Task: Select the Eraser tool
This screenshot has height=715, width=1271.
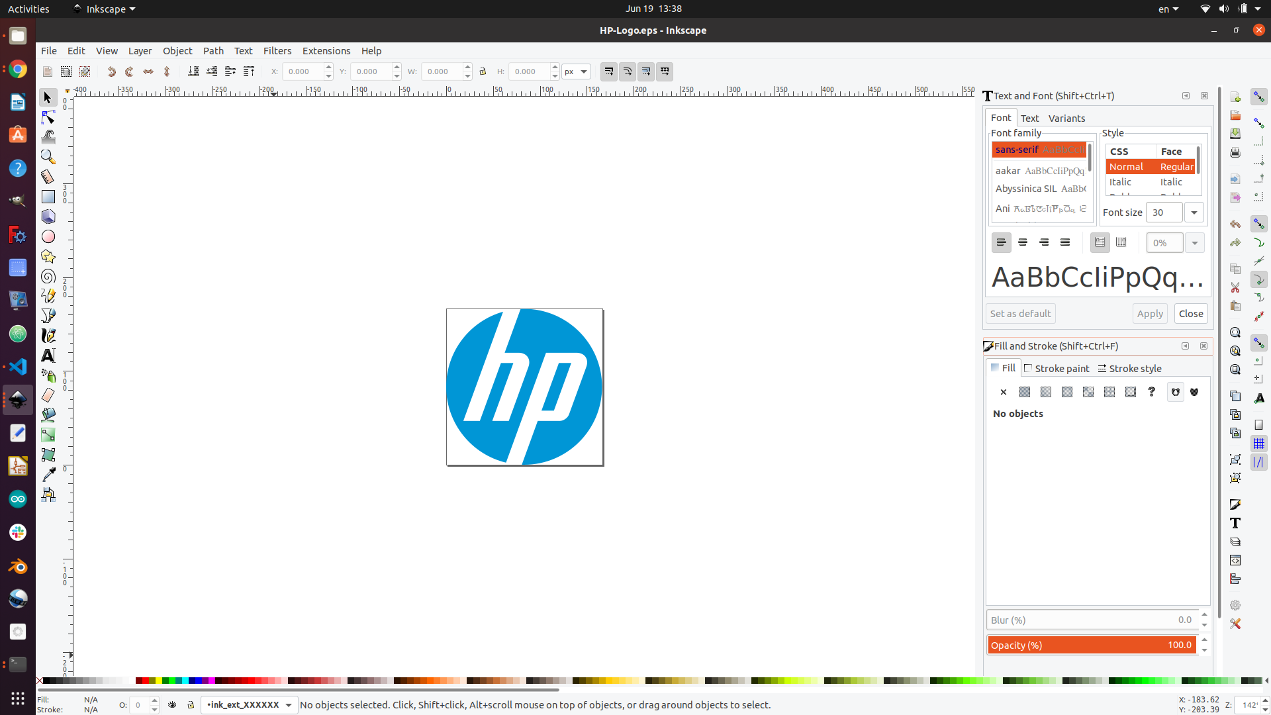Action: coord(48,395)
